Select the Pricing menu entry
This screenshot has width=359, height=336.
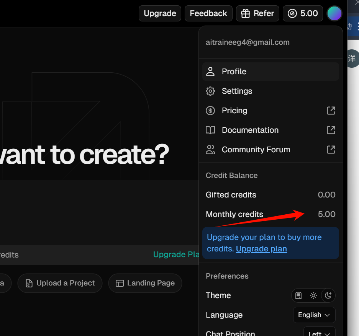point(270,111)
